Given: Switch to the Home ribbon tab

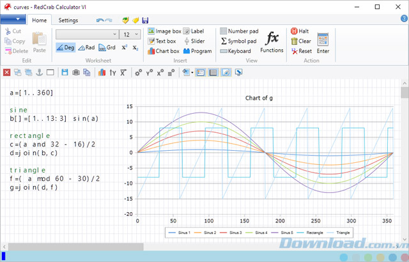Looking at the screenshot, I should tap(40, 20).
